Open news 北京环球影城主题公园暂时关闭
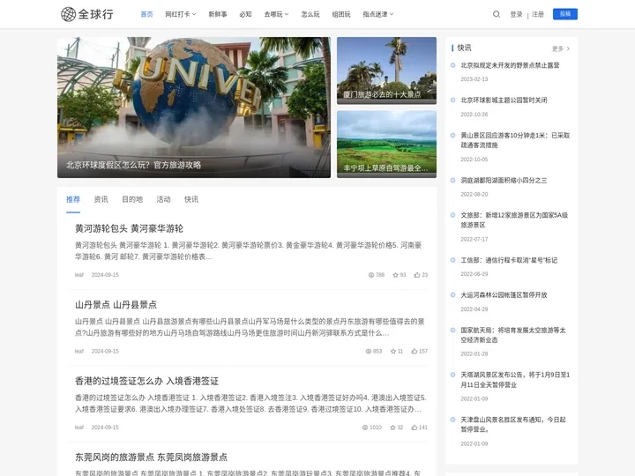 point(504,100)
